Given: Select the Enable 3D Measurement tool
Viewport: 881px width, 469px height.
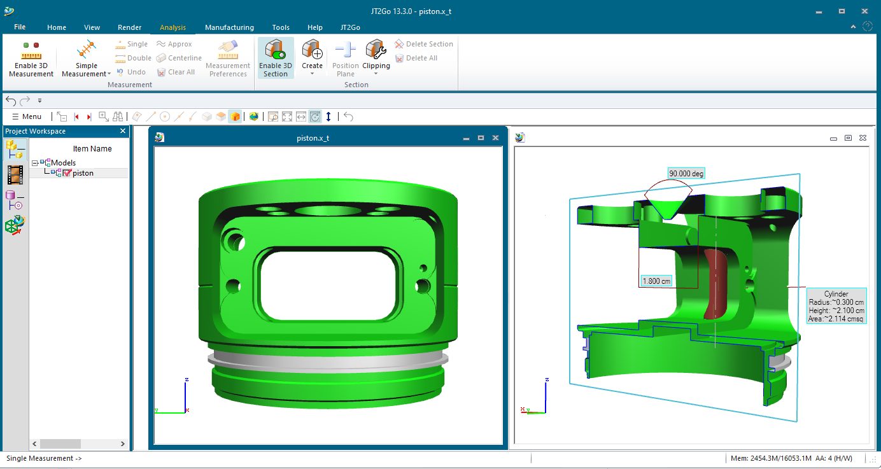Looking at the screenshot, I should [31, 57].
